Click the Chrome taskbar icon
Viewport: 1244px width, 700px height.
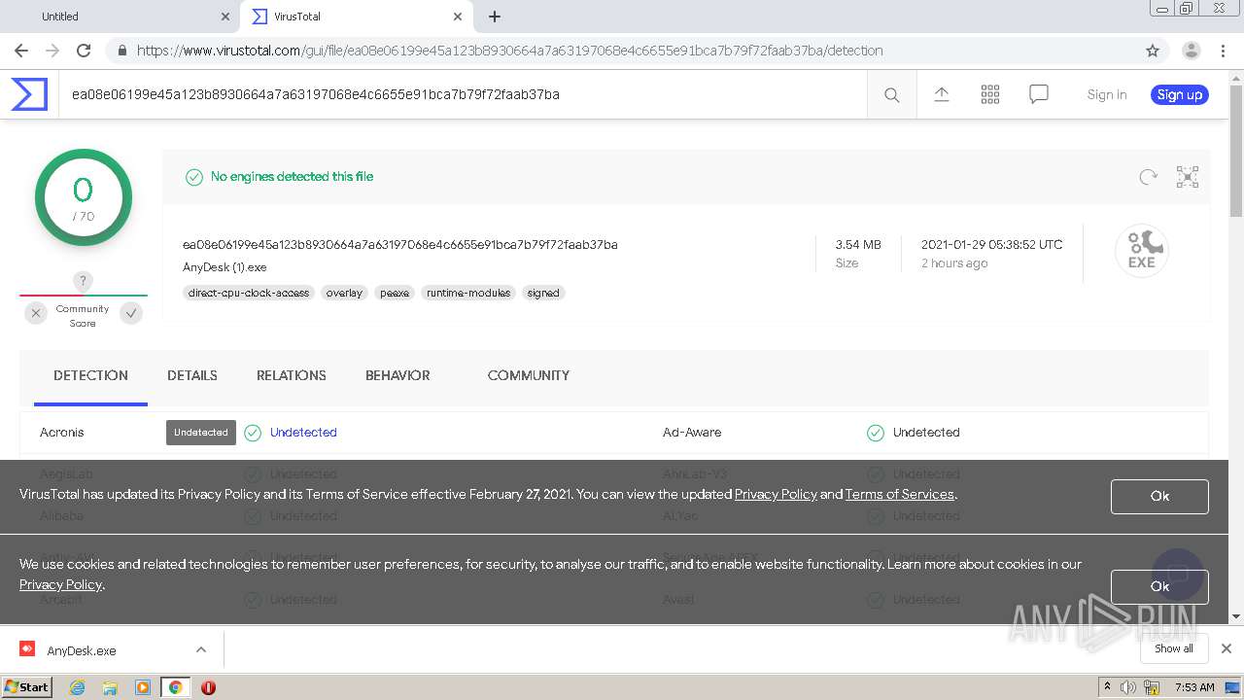pyautogui.click(x=175, y=687)
